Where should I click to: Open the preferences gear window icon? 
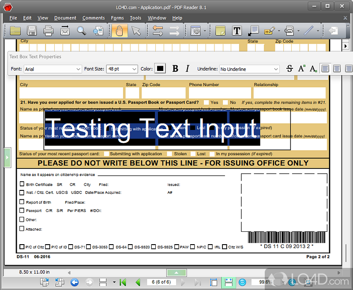click(x=195, y=30)
